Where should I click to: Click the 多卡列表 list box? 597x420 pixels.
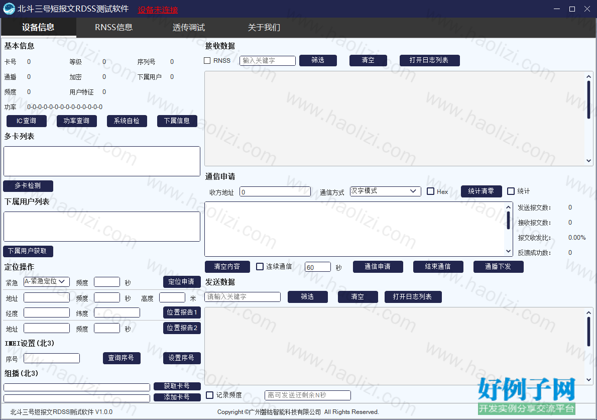pyautogui.click(x=101, y=161)
